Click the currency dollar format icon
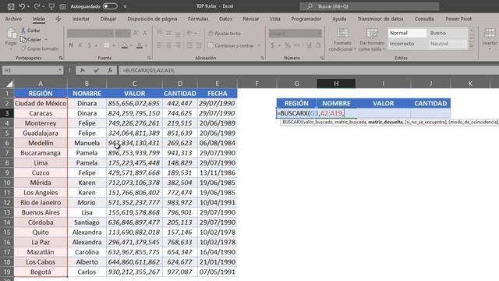Viewport: 499px width, 281px height. point(272,45)
